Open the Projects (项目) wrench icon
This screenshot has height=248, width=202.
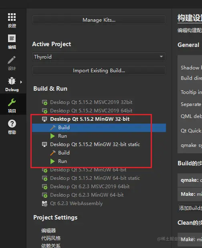(12, 102)
